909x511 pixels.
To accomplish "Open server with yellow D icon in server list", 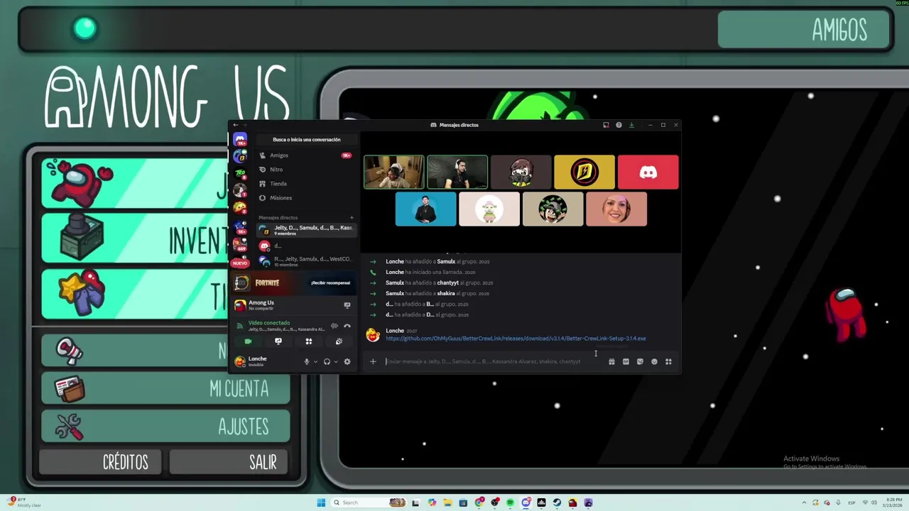I will coord(240,156).
